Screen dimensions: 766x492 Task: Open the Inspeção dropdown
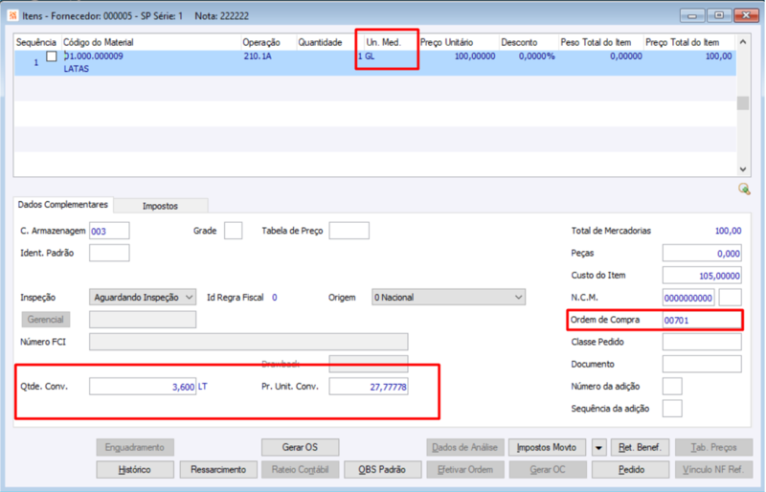click(x=143, y=297)
